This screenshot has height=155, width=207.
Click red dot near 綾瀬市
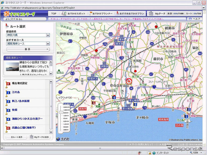click(156, 27)
